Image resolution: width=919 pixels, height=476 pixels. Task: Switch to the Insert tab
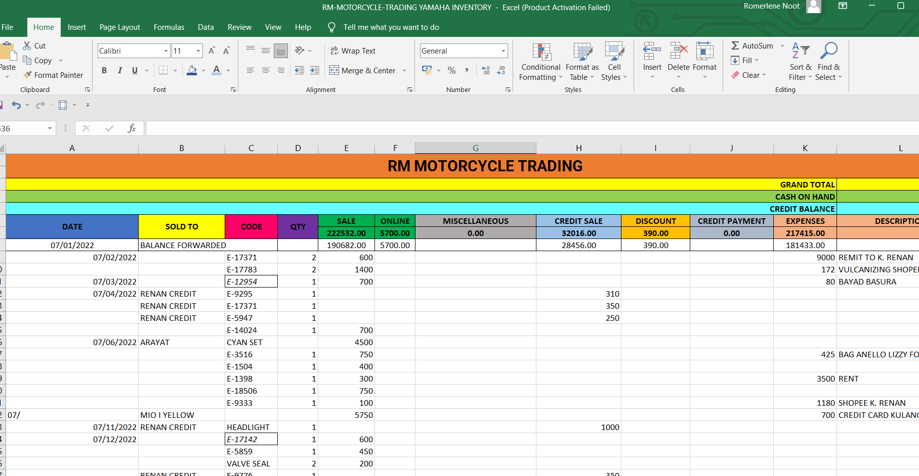coord(77,27)
